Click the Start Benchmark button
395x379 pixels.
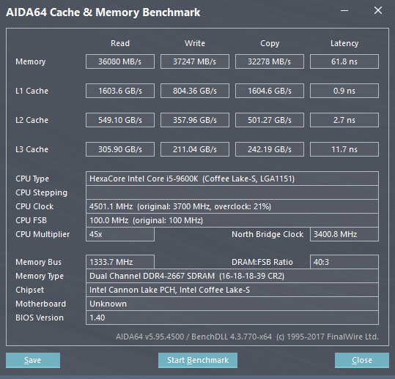click(198, 360)
